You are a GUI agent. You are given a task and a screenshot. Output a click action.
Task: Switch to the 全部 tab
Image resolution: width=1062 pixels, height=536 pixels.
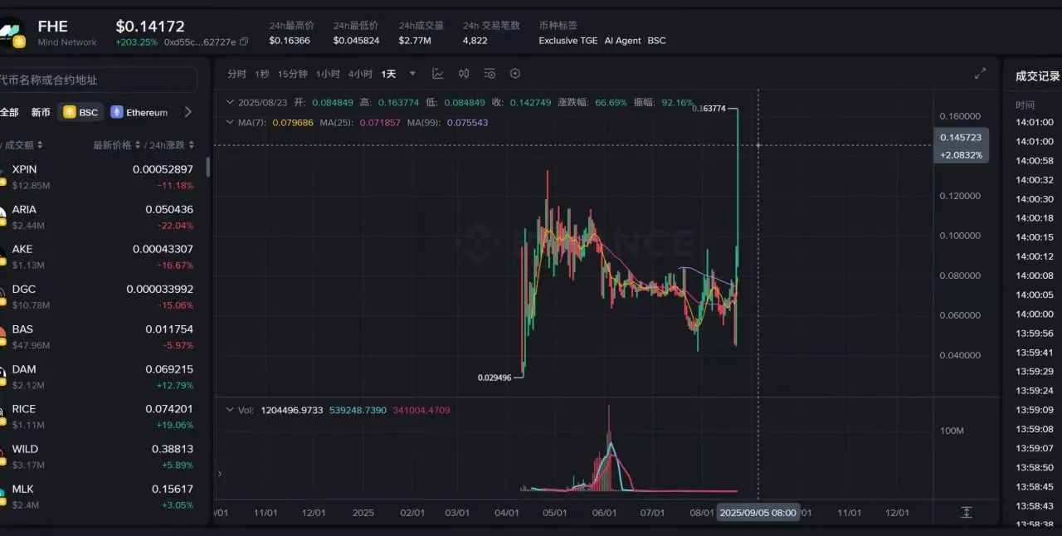coord(10,112)
